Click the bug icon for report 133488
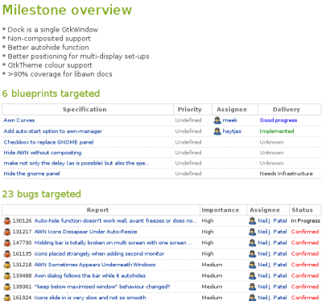Screen dimensions: 322x301 pyautogui.click(x=7, y=276)
